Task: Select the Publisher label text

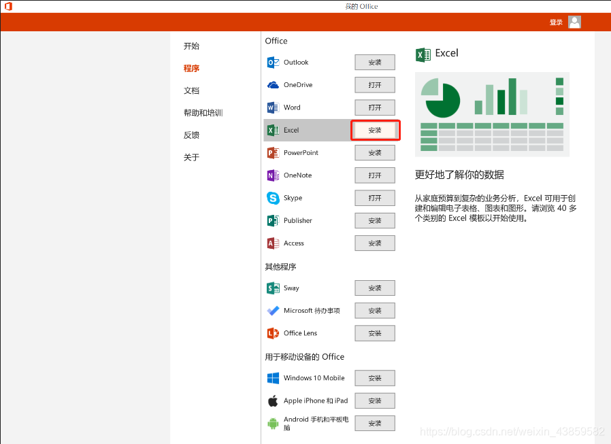Action: tap(298, 220)
